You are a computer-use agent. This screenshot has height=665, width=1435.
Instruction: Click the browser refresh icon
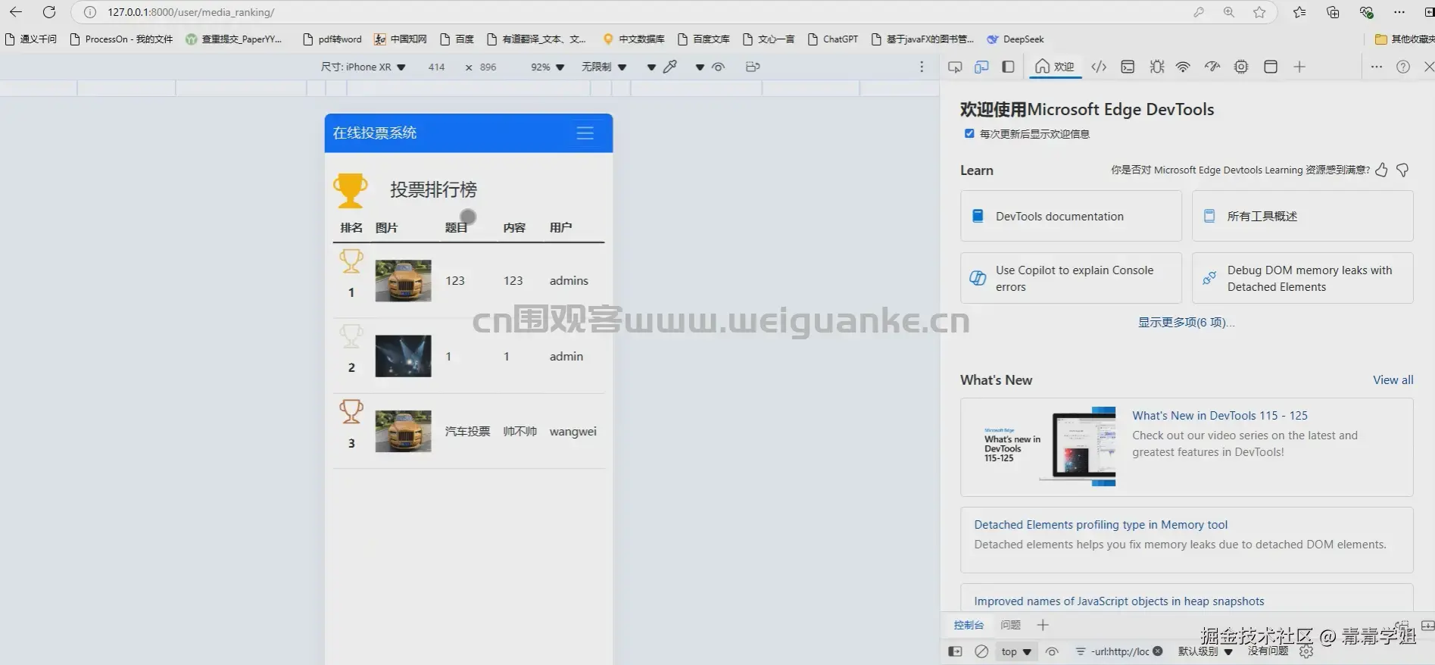[x=49, y=12]
